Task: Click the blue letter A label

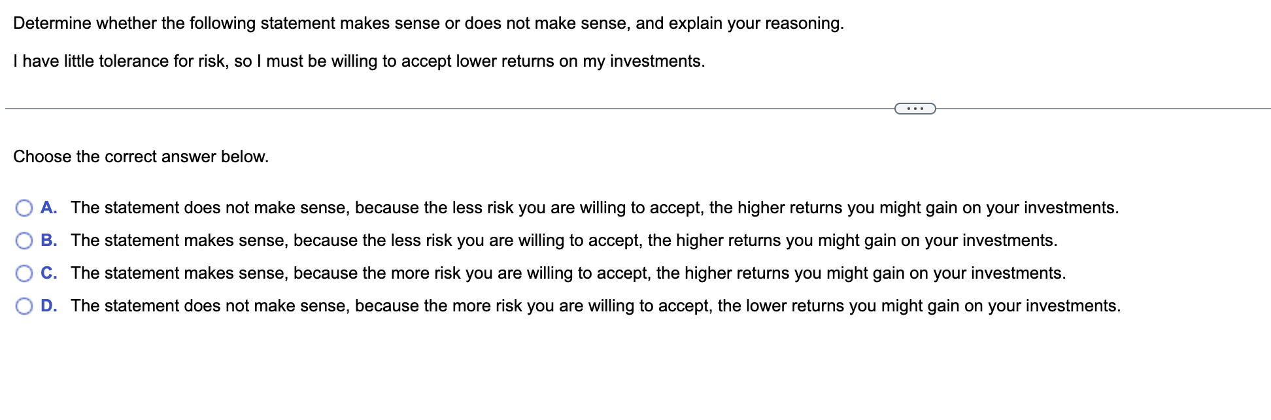Action: click(x=48, y=208)
